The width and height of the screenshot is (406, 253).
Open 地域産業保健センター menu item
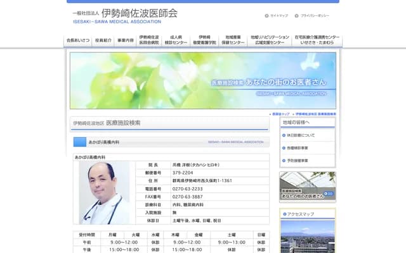233,40
